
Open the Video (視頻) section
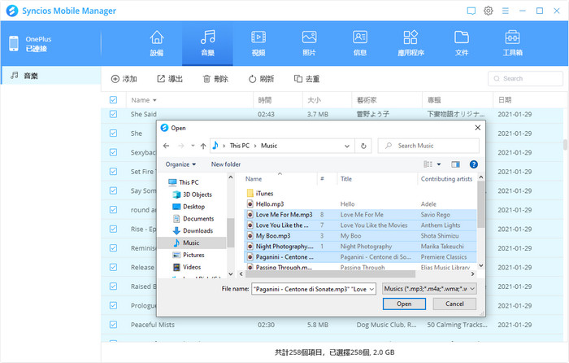point(258,43)
